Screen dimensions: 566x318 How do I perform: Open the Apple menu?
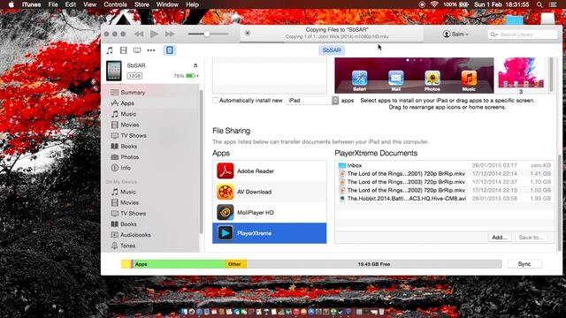coord(11,4)
